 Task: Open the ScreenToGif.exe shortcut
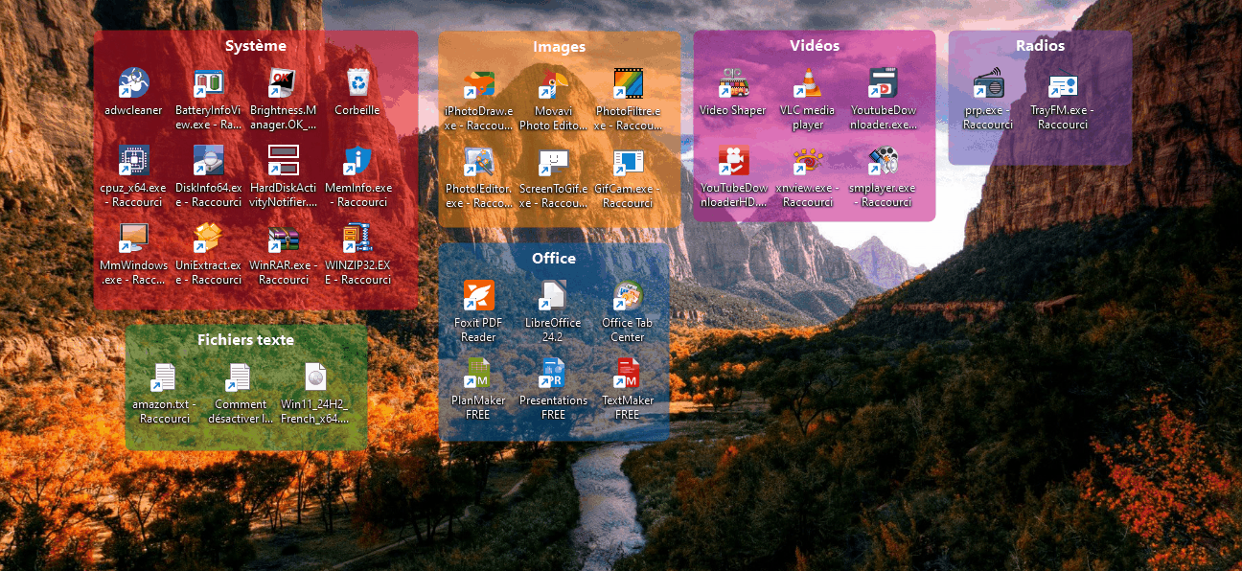coord(554,161)
